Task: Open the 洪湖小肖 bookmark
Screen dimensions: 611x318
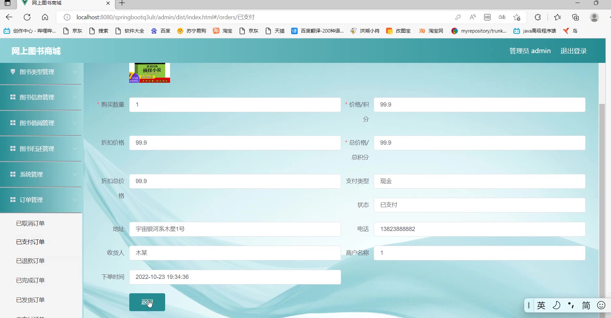Action: [x=365, y=31]
